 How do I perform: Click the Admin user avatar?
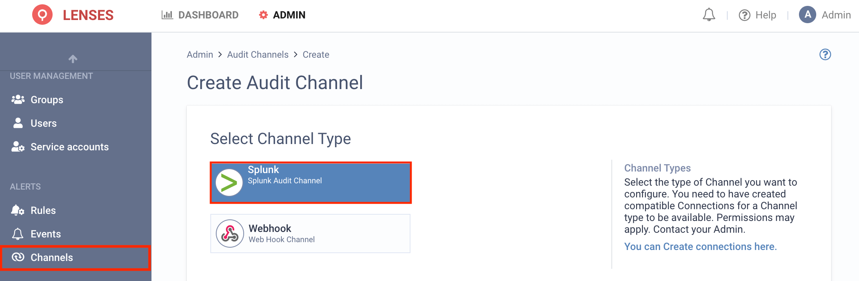[x=808, y=15]
